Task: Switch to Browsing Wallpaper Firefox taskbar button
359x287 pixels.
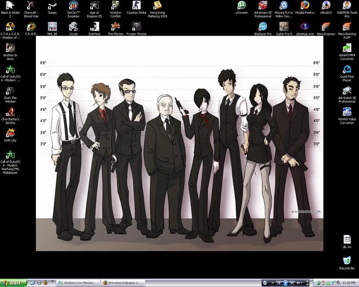Action: [x=123, y=283]
